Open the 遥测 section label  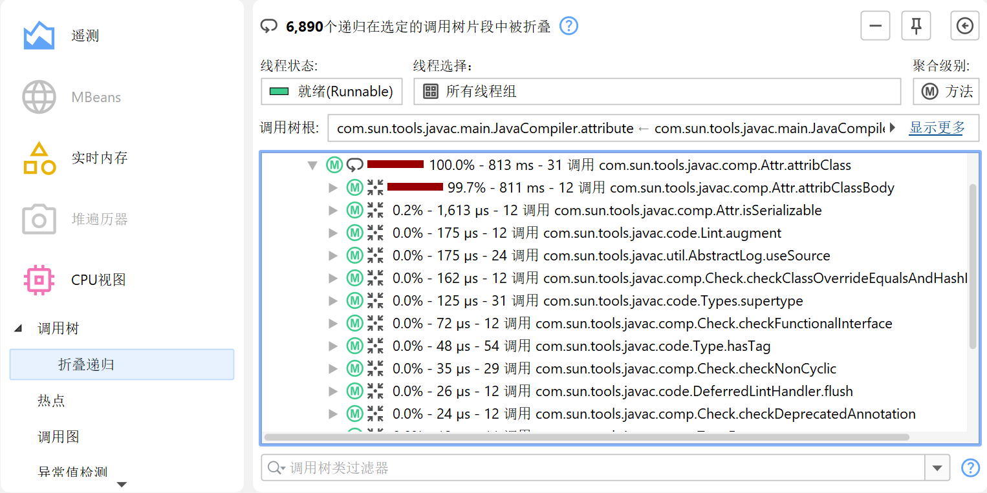(x=85, y=36)
